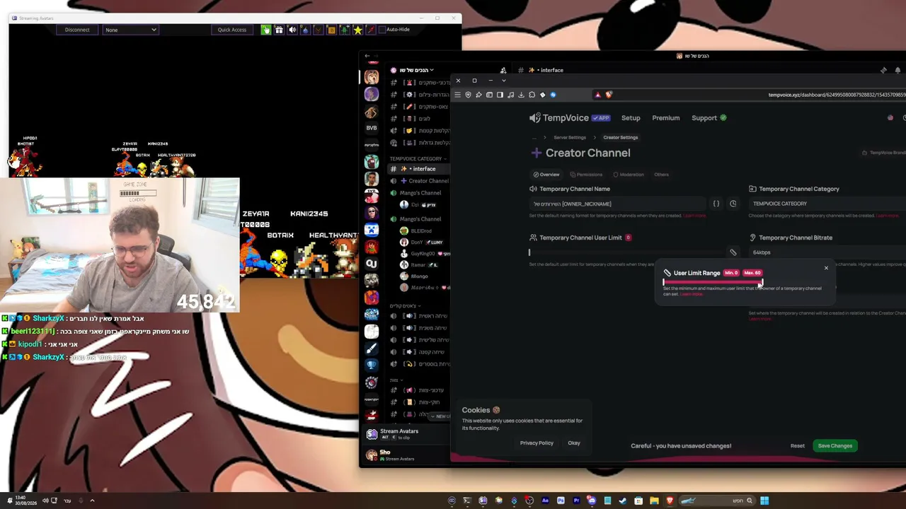This screenshot has width=906, height=509.
Task: Click the yellow star toolbar icon
Action: coord(357,30)
